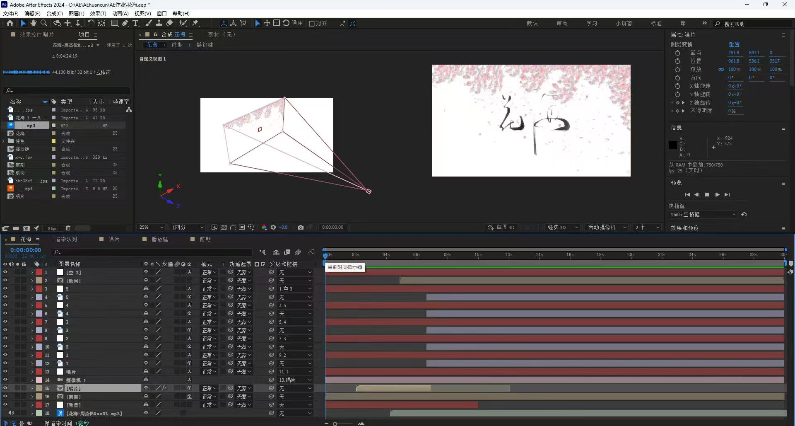Toggle visibility of 摄像机 1 layer
Viewport: 795px width, 426px height.
click(5, 380)
